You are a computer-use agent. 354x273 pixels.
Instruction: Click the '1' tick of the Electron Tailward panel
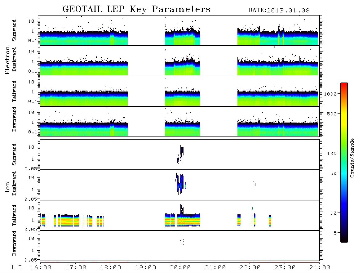pos(33,92)
